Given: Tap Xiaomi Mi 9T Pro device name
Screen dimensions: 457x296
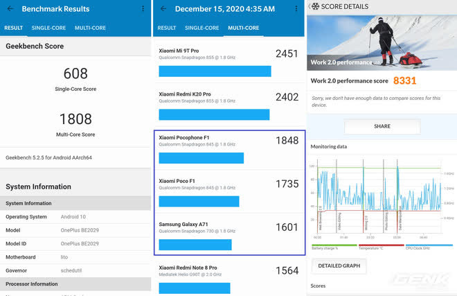Looking at the screenshot, I should (179, 51).
